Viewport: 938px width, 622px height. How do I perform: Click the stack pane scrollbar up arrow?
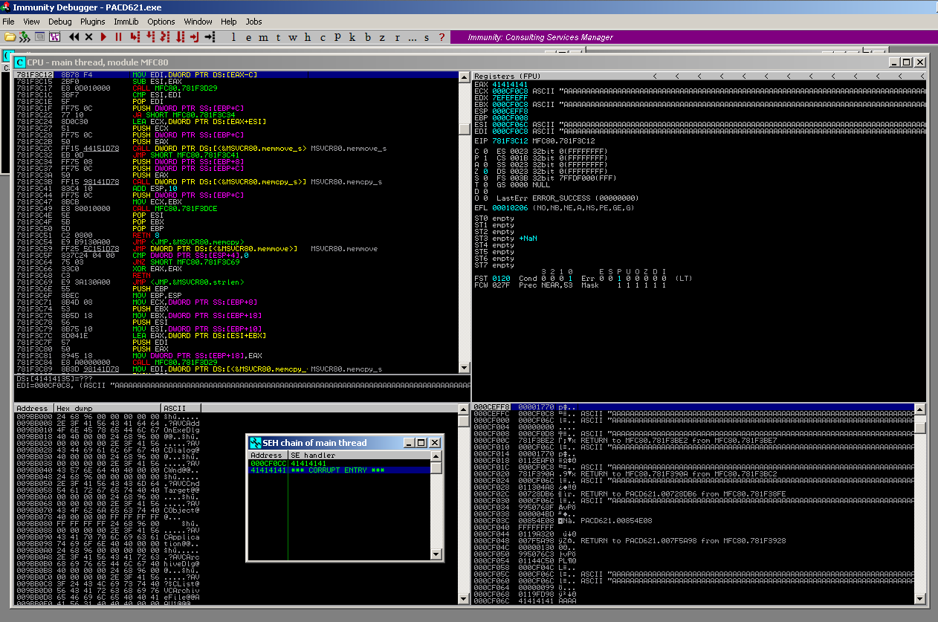point(920,409)
